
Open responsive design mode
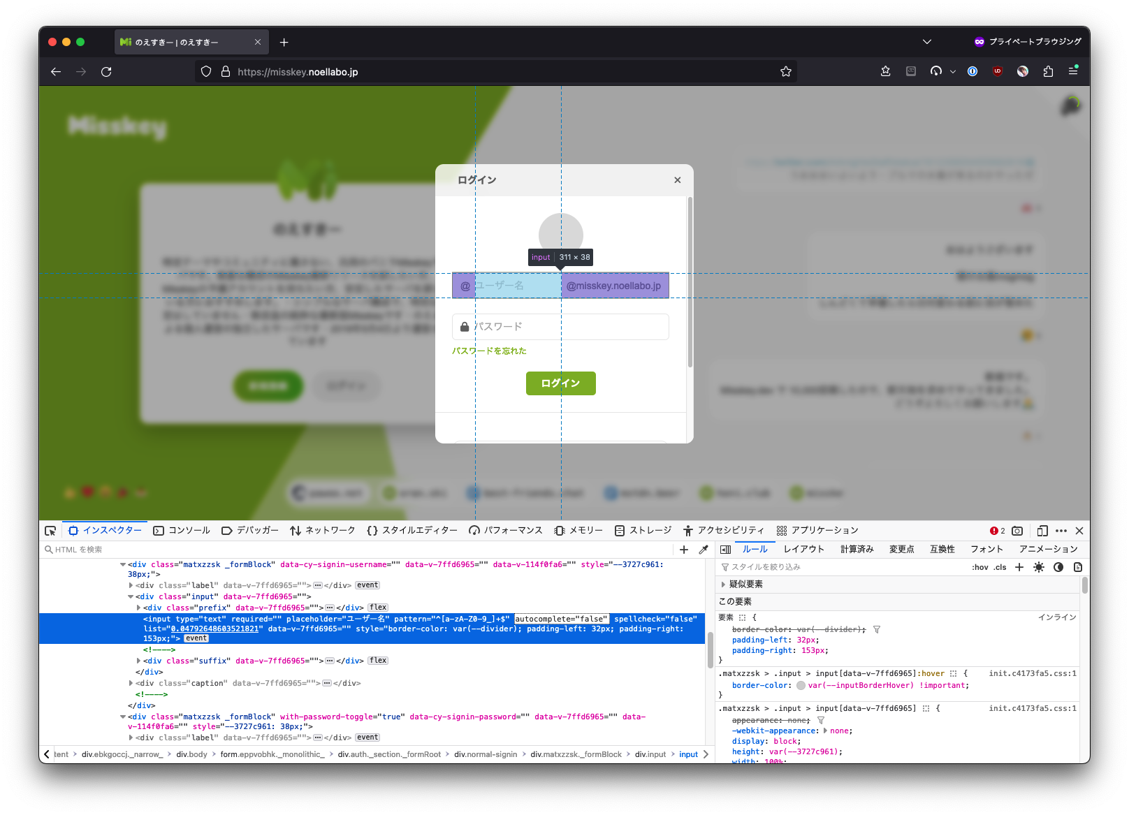click(1043, 531)
